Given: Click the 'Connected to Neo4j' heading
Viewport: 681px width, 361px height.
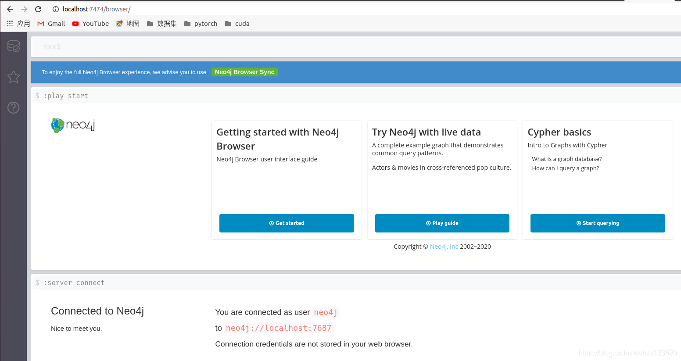Looking at the screenshot, I should coord(97,311).
